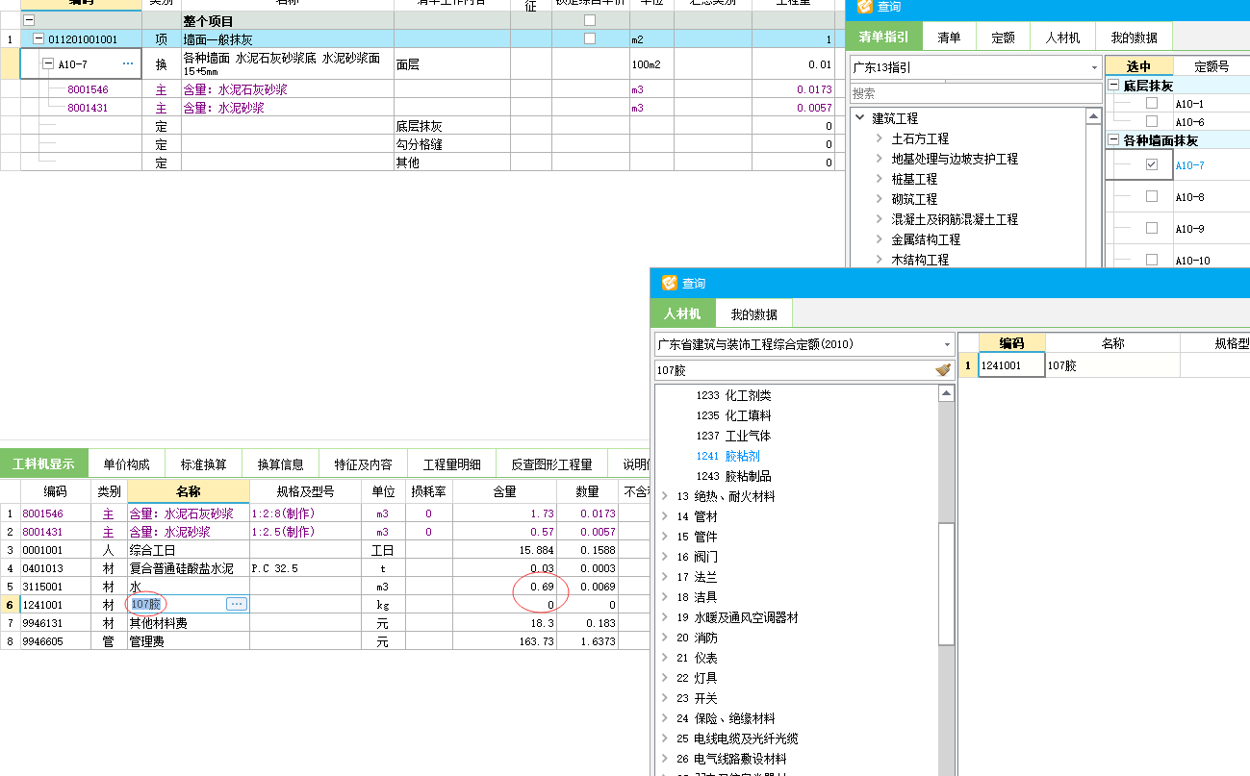The width and height of the screenshot is (1250, 776).
Task: Open the 反查图形工程量 tab
Action: pyautogui.click(x=552, y=463)
